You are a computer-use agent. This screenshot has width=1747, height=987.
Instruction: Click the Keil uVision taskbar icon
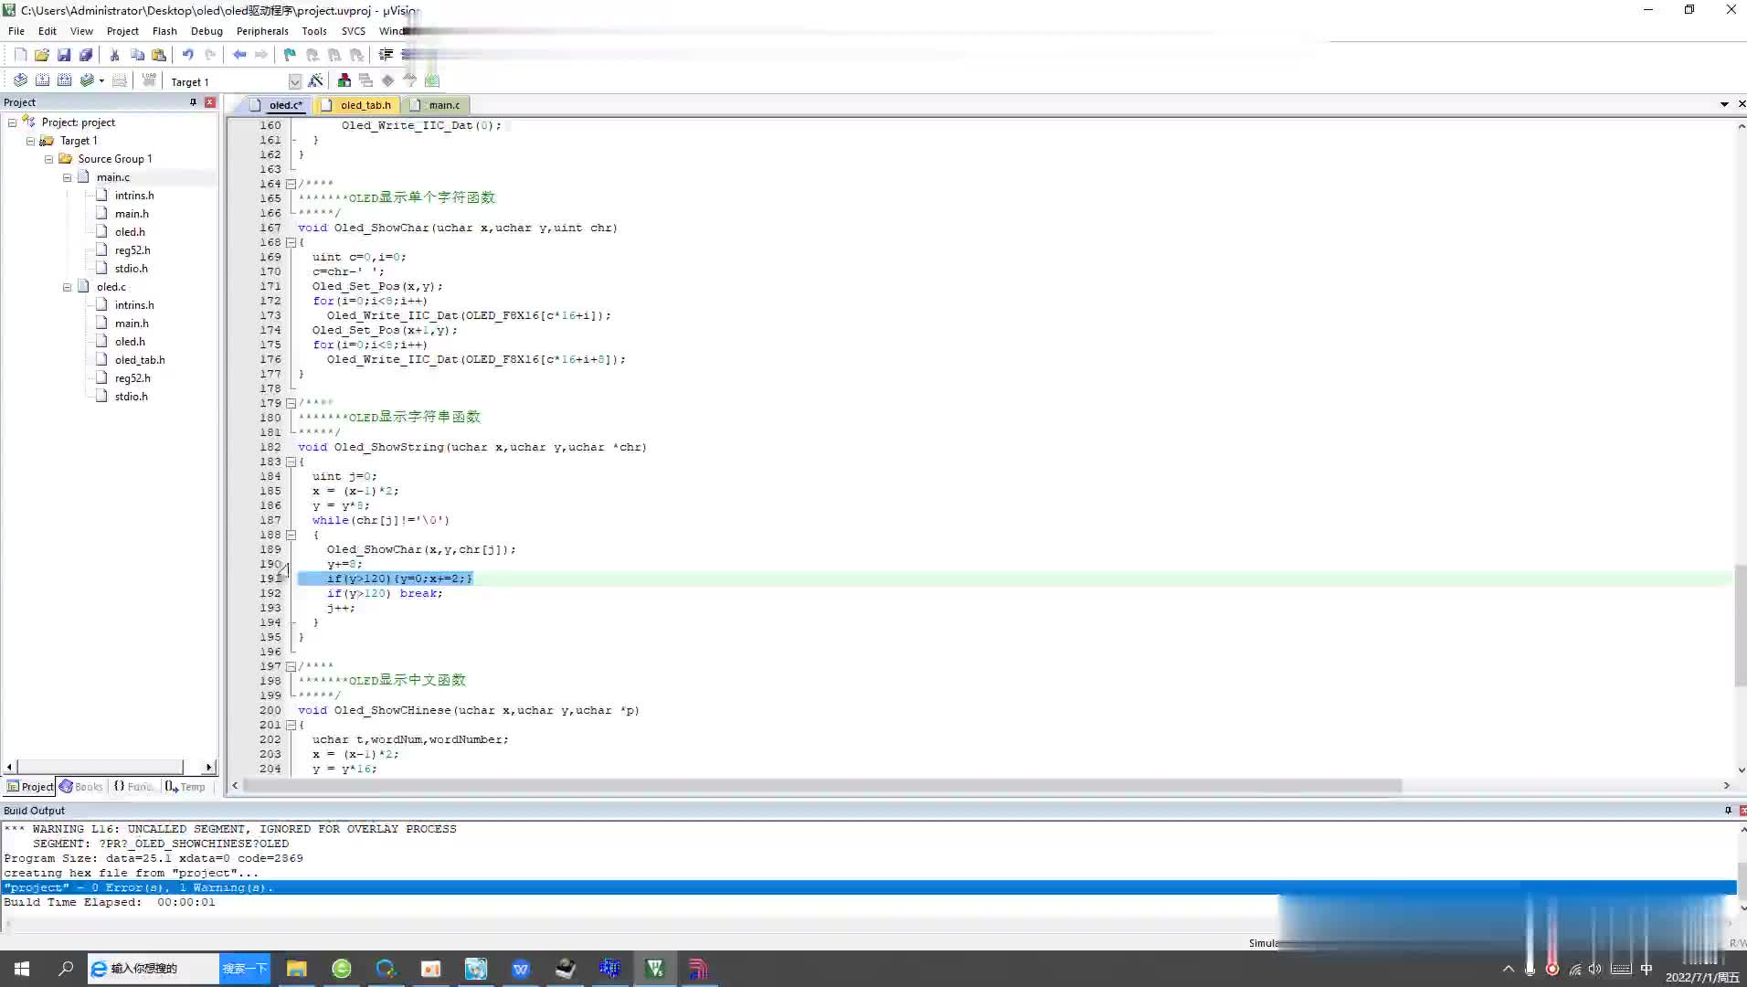pos(655,969)
